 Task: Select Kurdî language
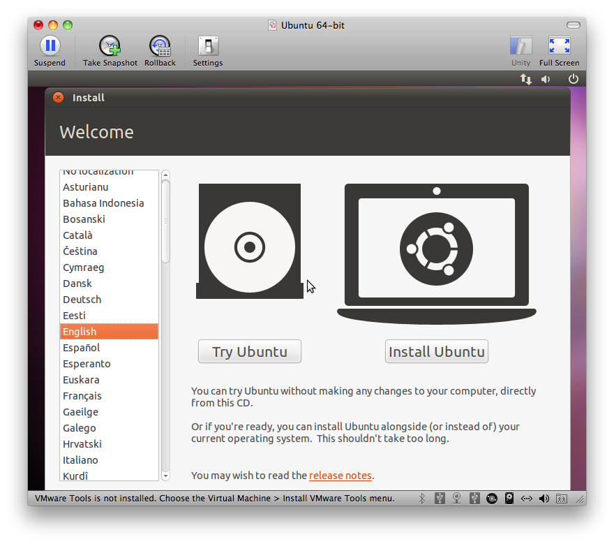109,475
